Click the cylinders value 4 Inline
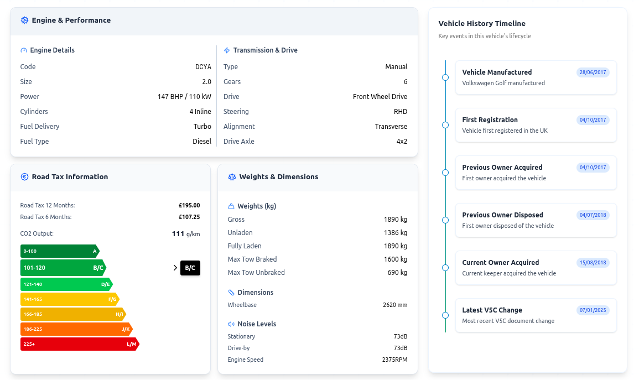Viewport: 639px width, 380px height. pyautogui.click(x=200, y=112)
